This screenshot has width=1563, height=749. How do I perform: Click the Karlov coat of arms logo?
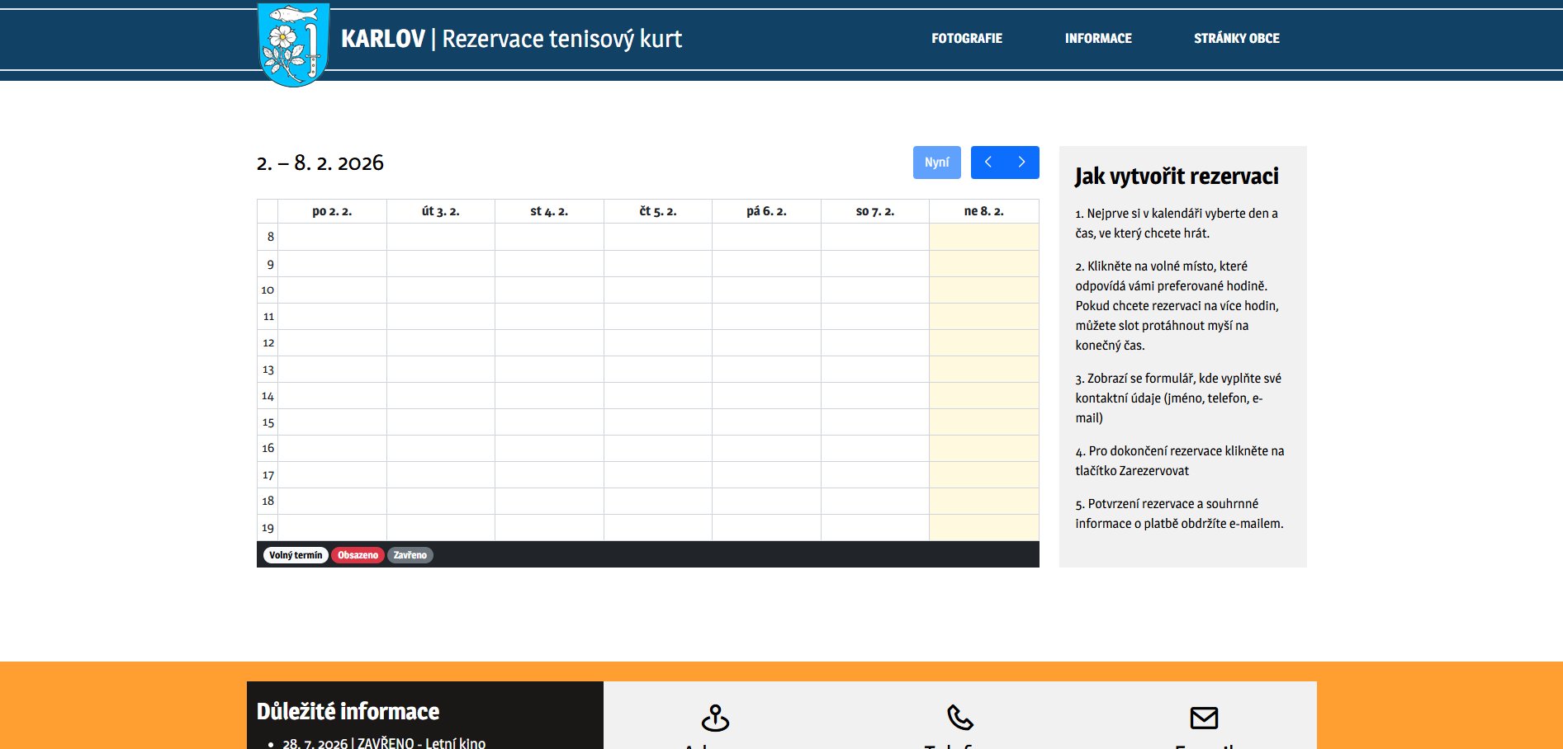293,44
